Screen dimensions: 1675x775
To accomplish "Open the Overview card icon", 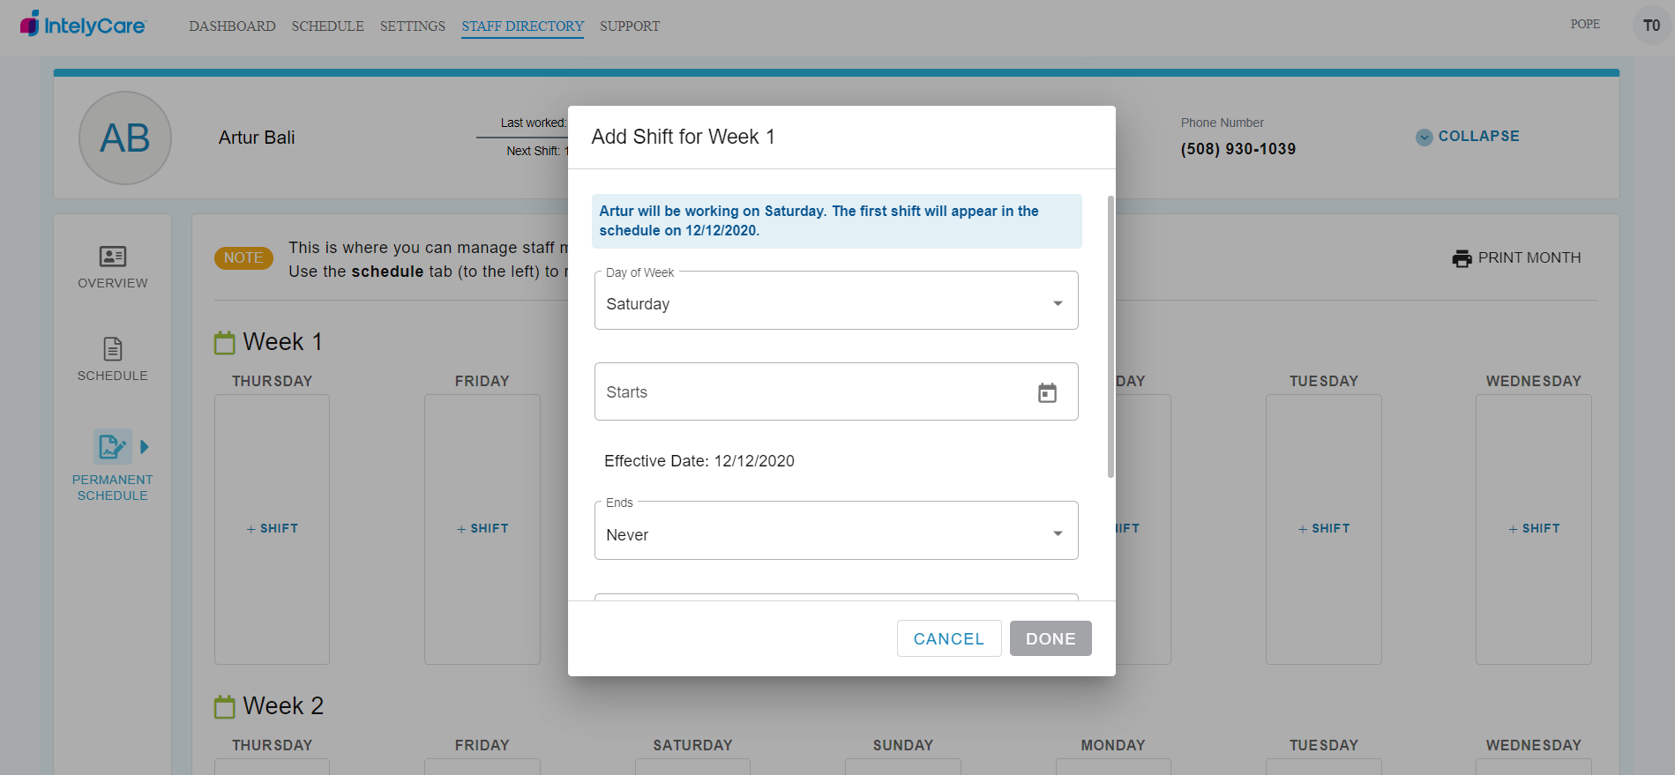I will [113, 257].
